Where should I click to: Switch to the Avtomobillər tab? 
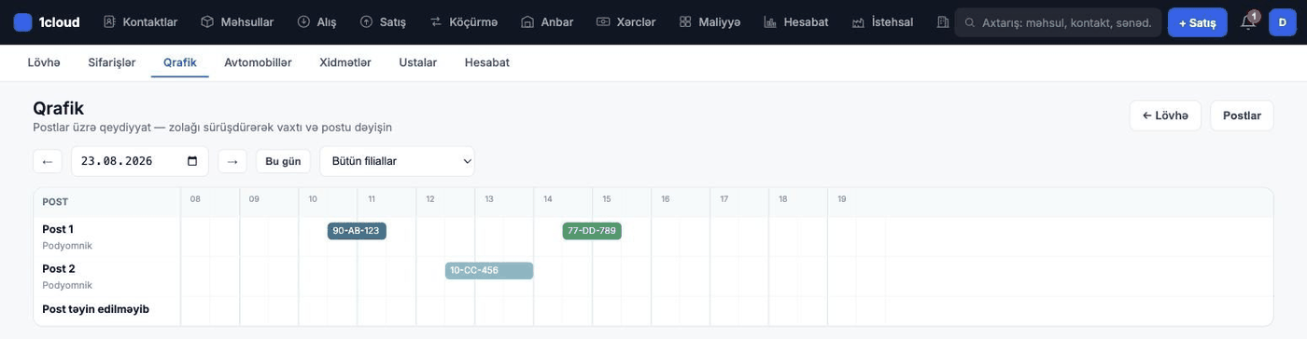pos(258,62)
